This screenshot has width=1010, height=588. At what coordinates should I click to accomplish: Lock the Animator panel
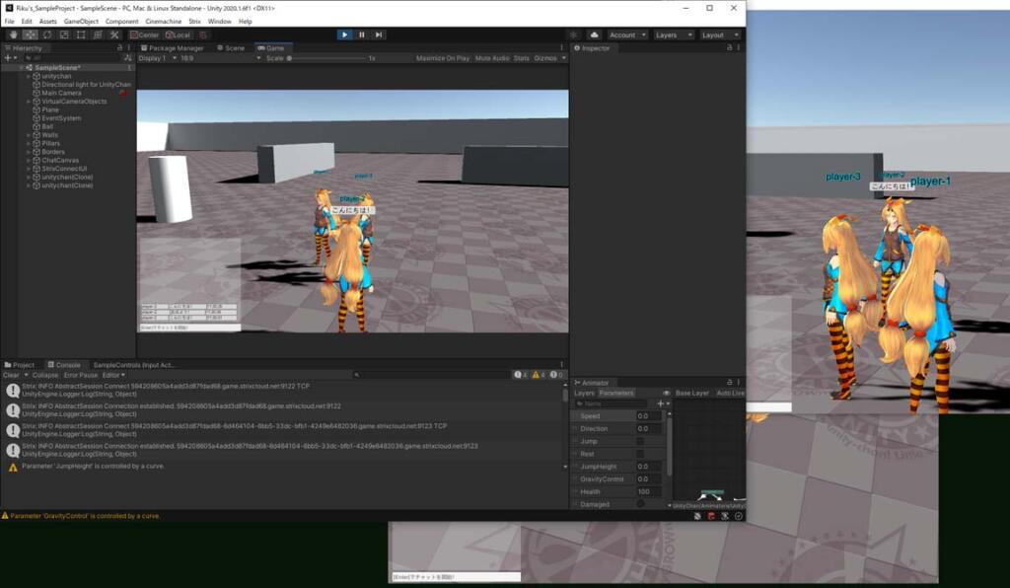[729, 382]
